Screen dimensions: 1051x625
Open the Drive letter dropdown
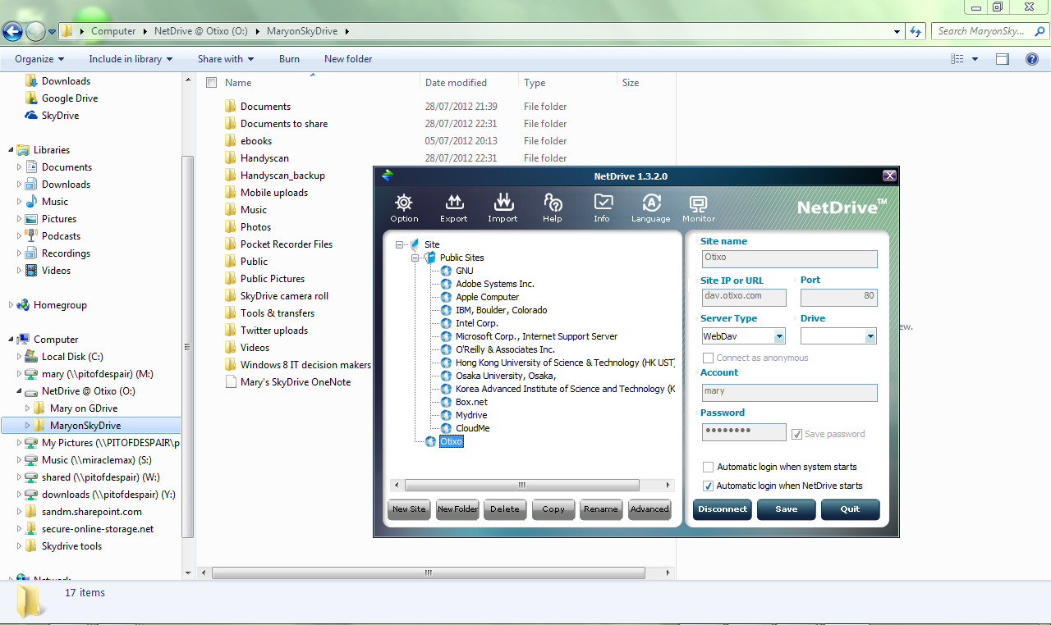(870, 336)
